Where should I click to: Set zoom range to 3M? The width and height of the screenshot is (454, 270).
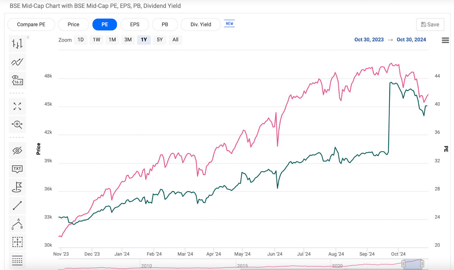coord(128,40)
